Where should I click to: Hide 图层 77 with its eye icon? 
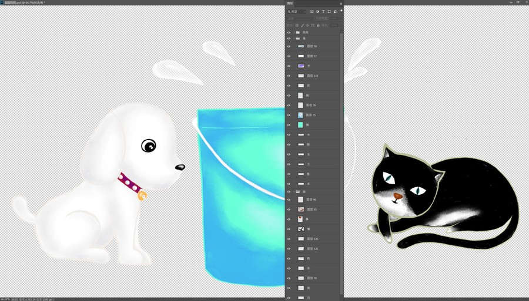(289, 56)
